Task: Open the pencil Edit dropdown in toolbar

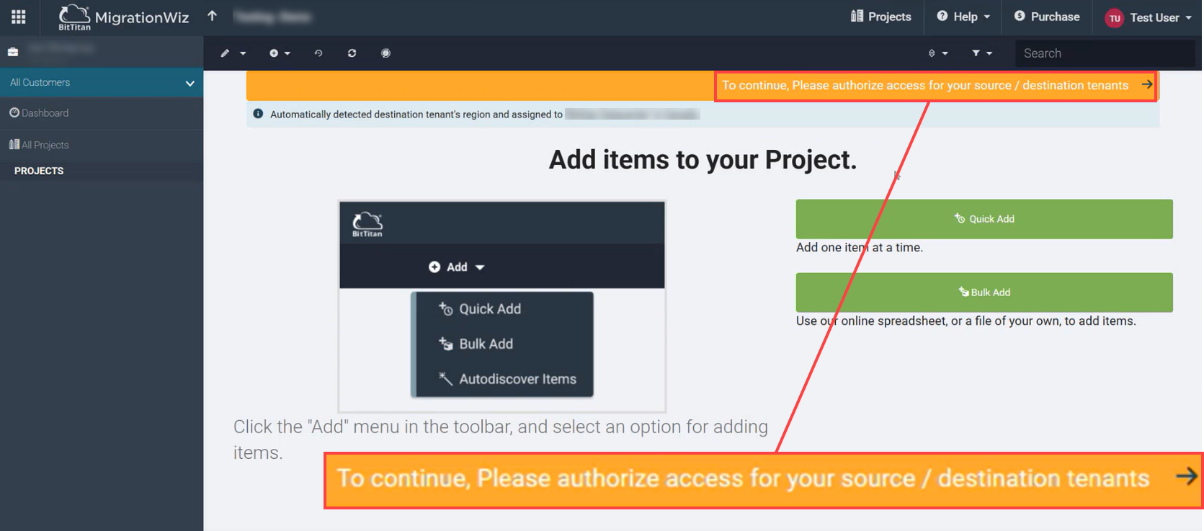Action: [x=233, y=53]
